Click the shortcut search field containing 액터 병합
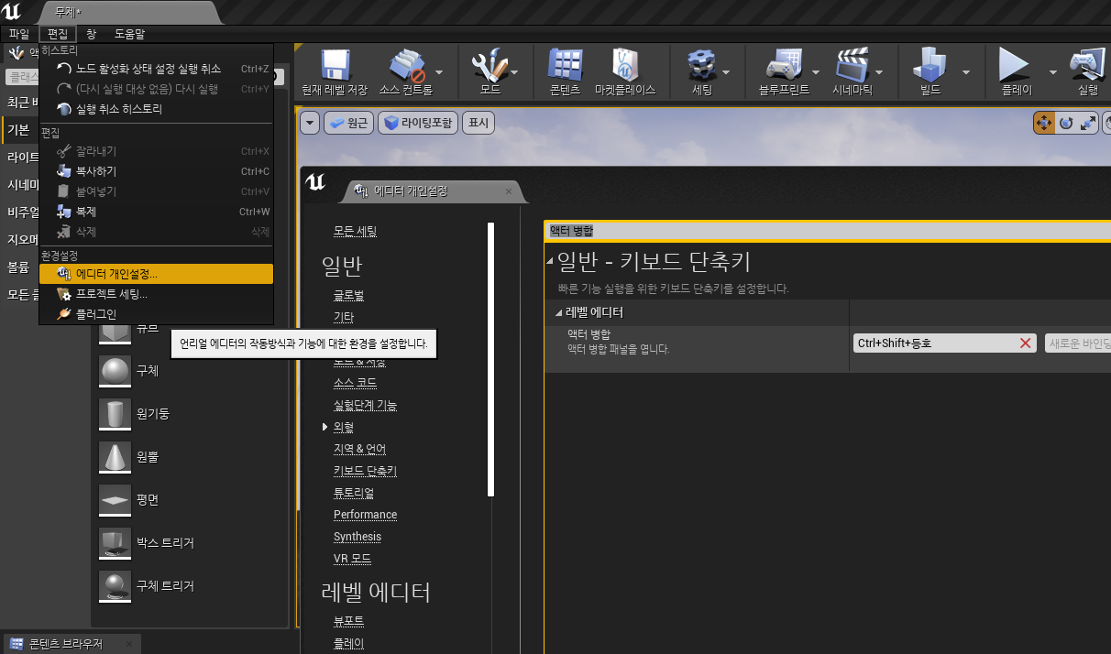This screenshot has width=1111, height=654. [827, 231]
